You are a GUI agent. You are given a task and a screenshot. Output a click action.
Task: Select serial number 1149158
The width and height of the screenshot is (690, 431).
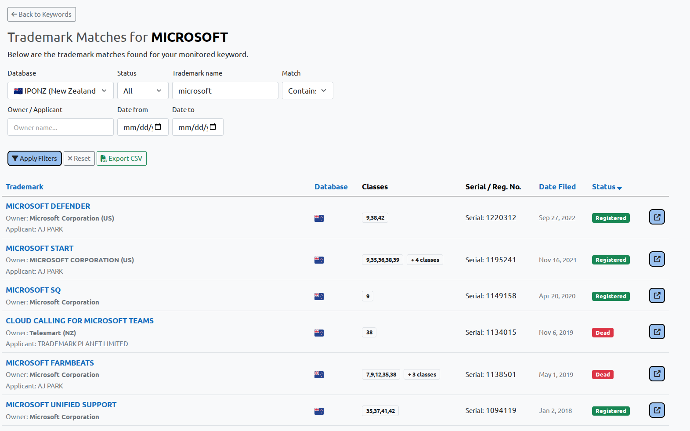[501, 296]
